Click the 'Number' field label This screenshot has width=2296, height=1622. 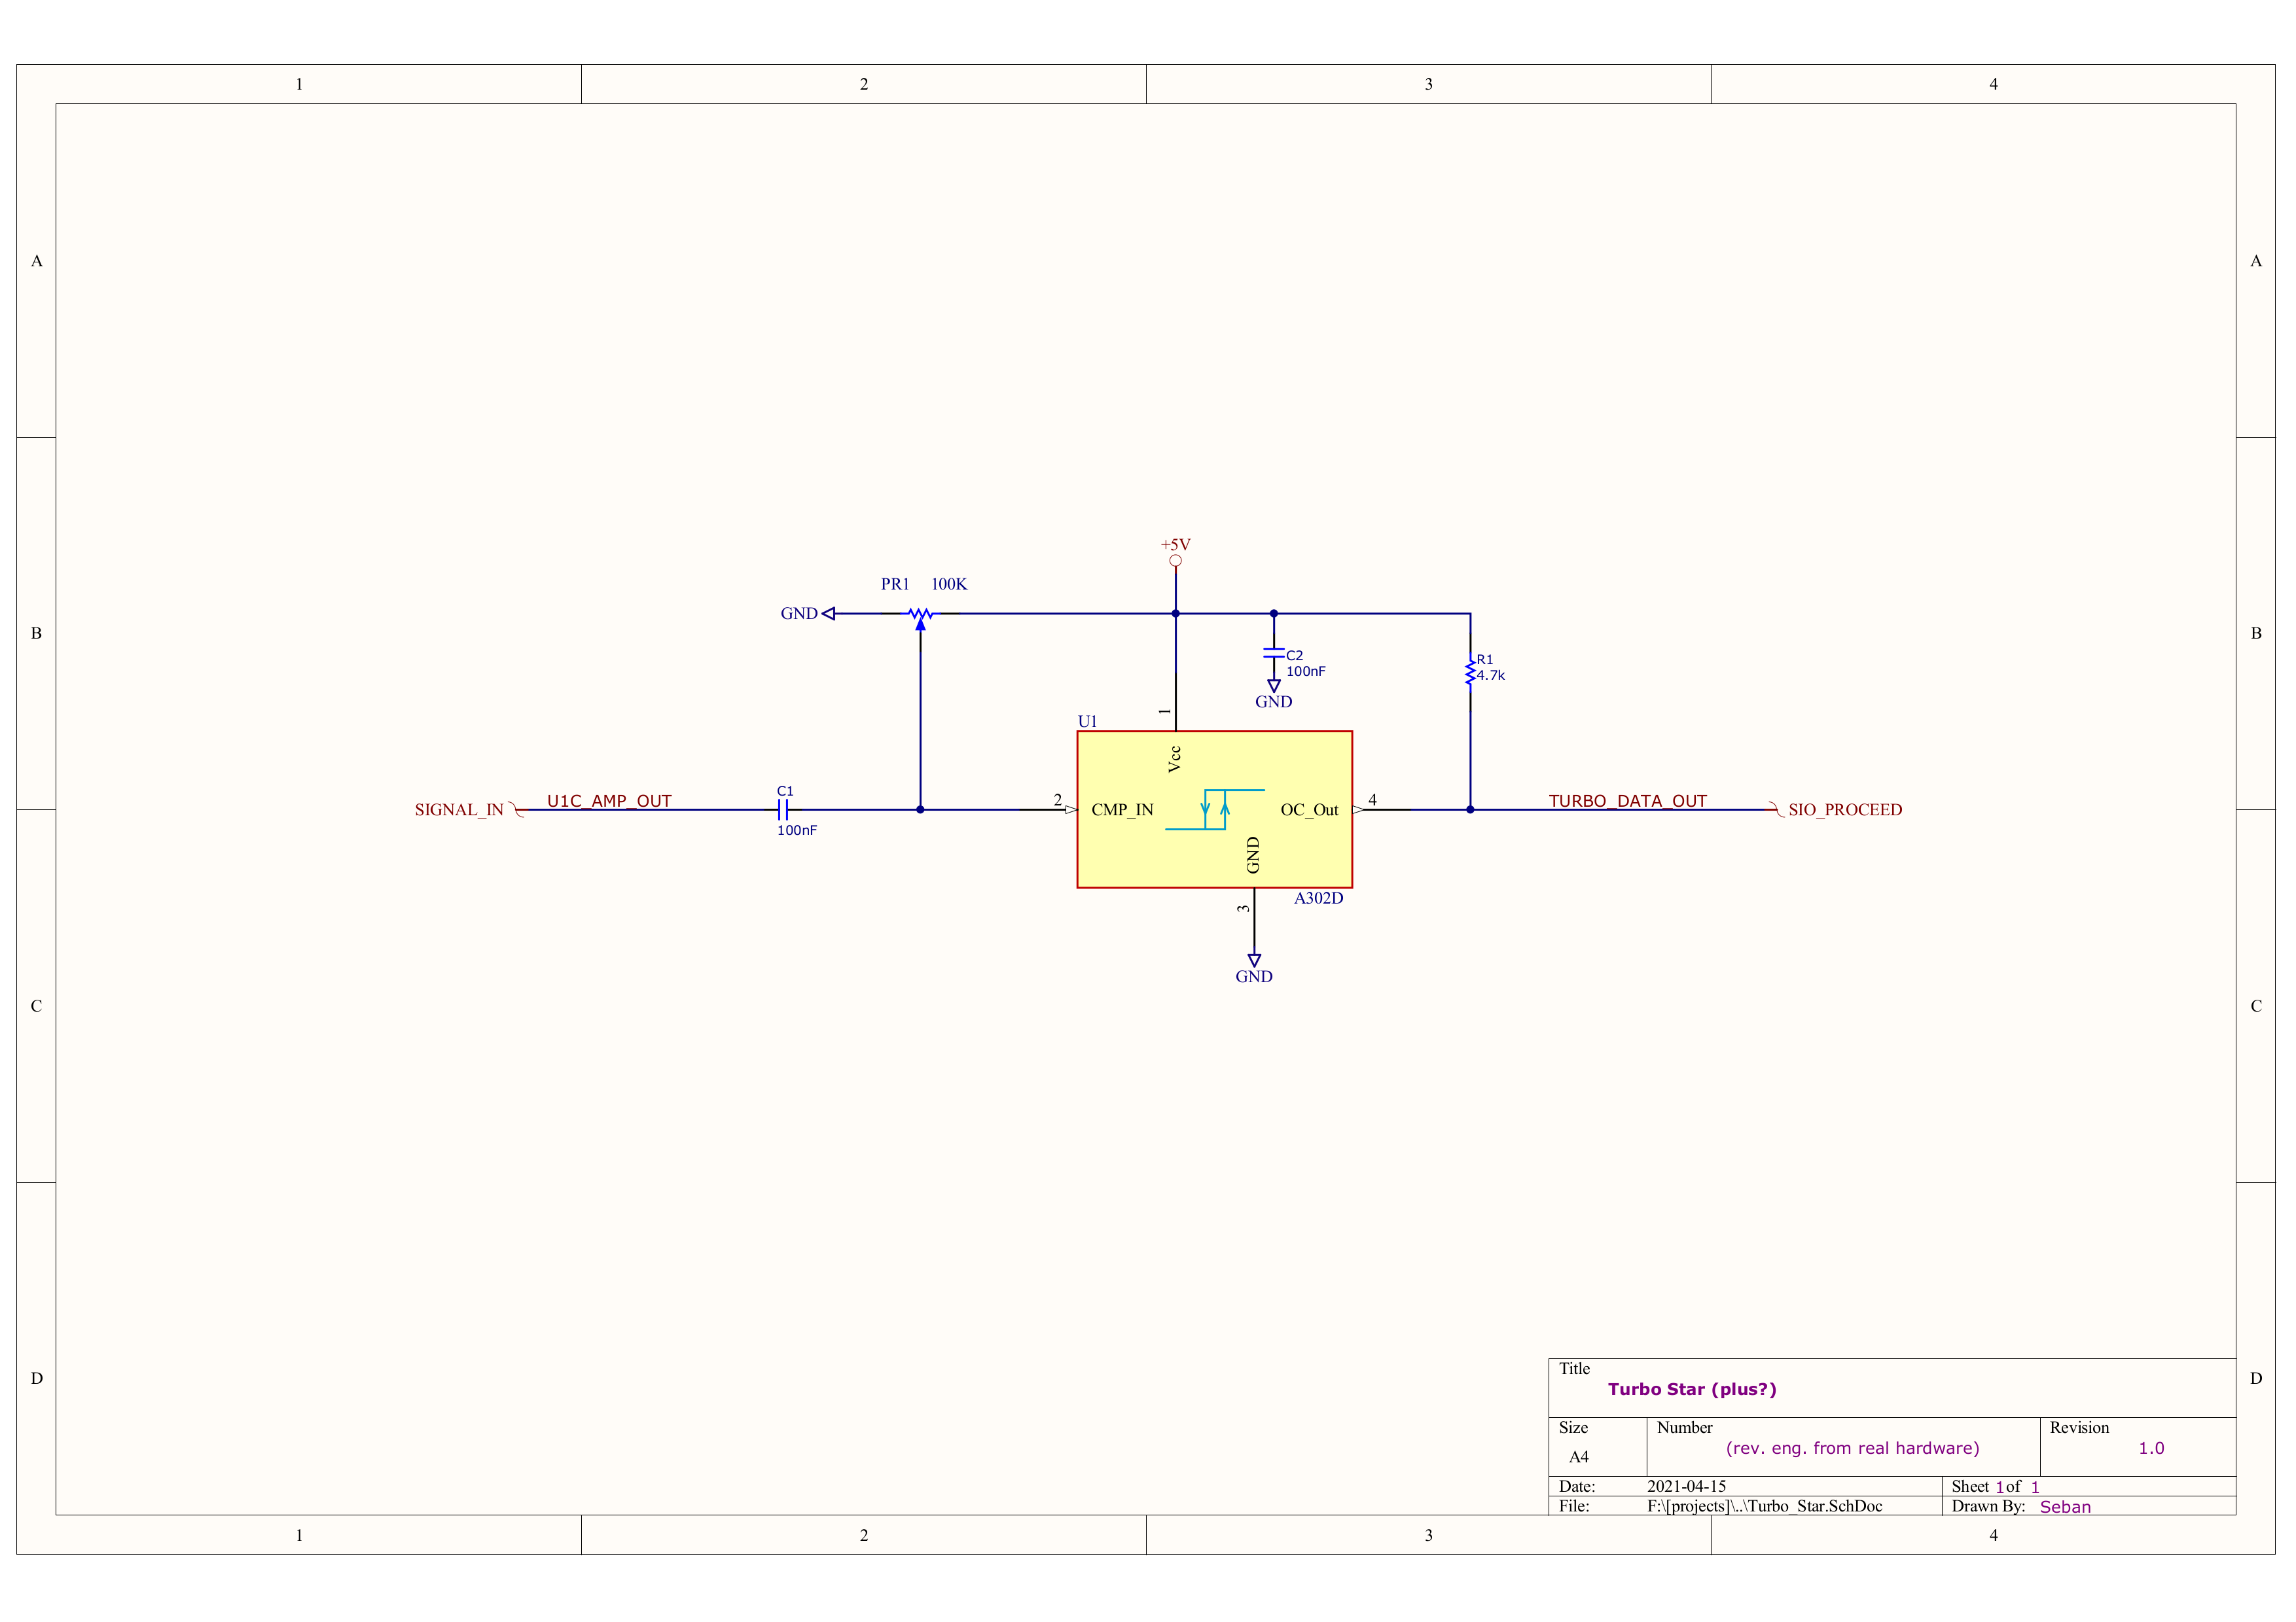point(1684,1427)
